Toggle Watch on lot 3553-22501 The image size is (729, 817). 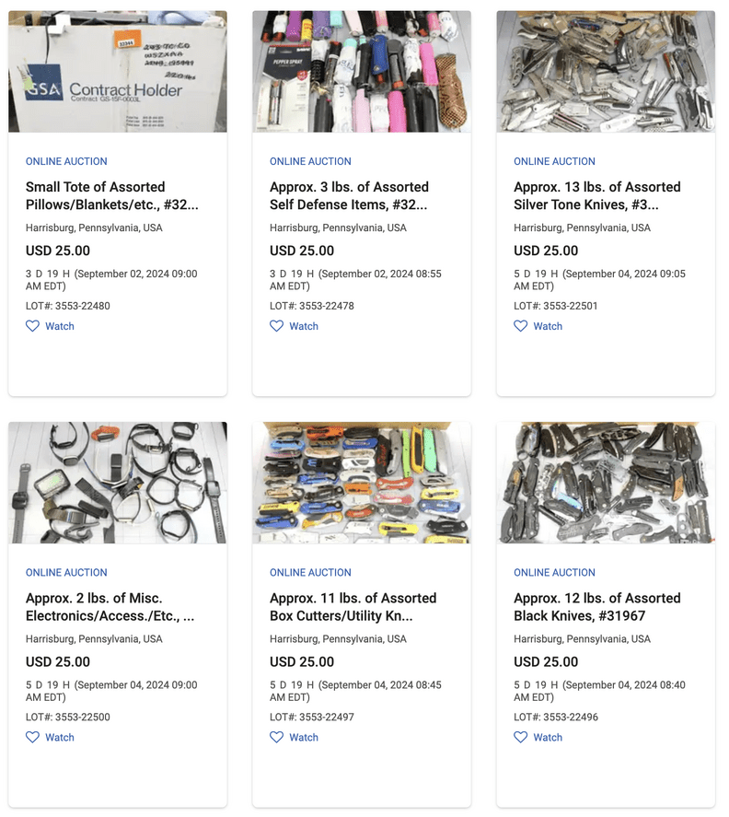click(x=538, y=326)
